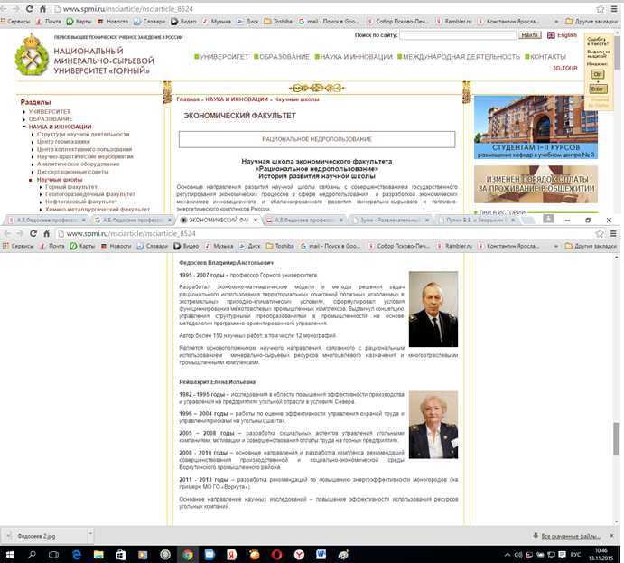Expand УНИВЕРСИТЕТ section in sidebar

pyautogui.click(x=24, y=112)
